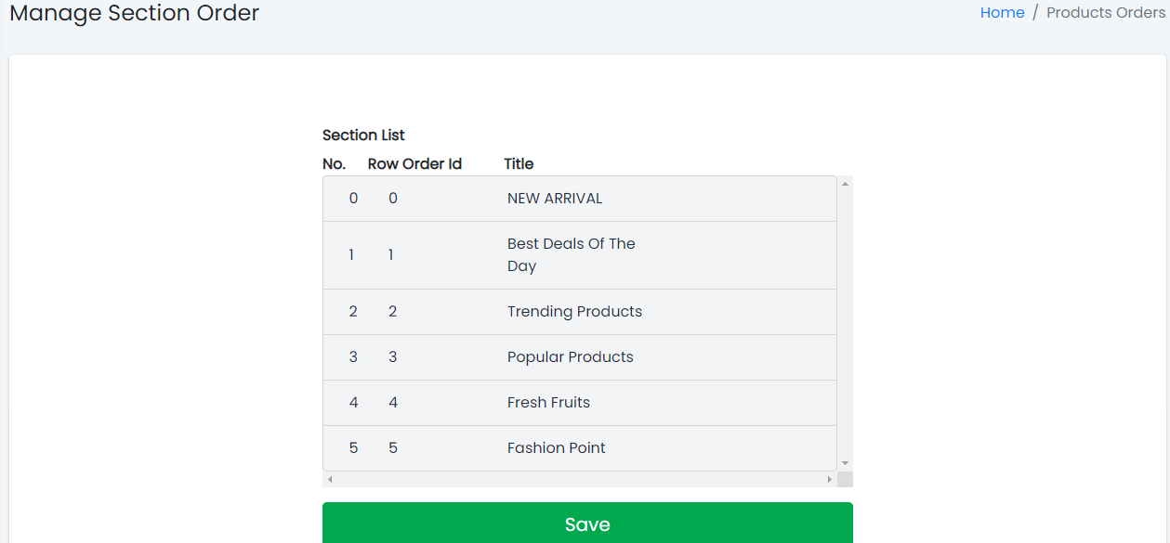Click the Manage Section Order heading
The width and height of the screenshot is (1170, 543).
tap(135, 13)
